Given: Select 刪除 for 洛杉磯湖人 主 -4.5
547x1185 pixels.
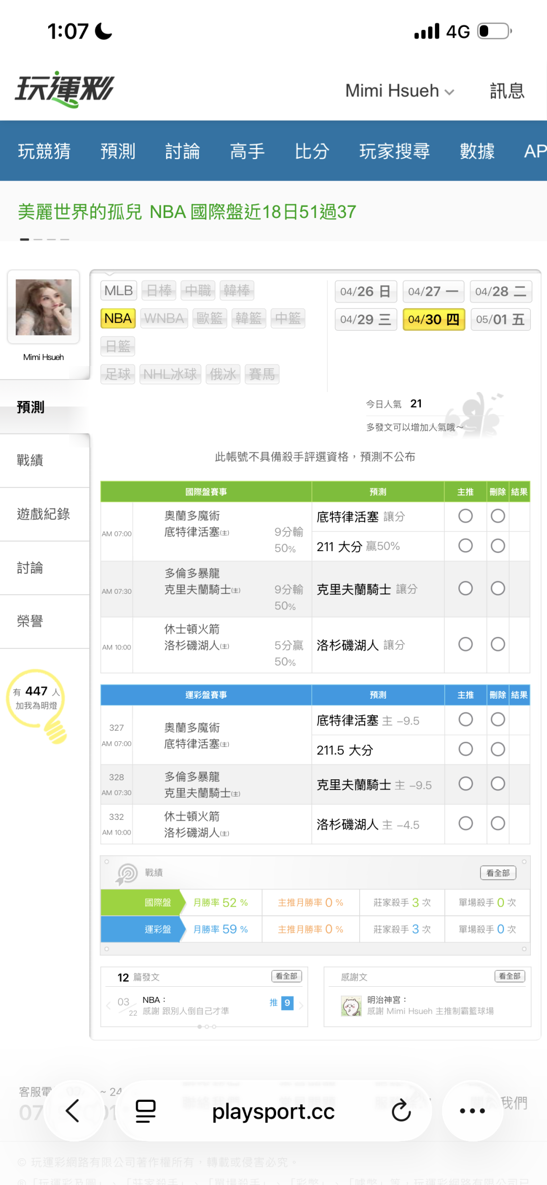Looking at the screenshot, I should [498, 823].
